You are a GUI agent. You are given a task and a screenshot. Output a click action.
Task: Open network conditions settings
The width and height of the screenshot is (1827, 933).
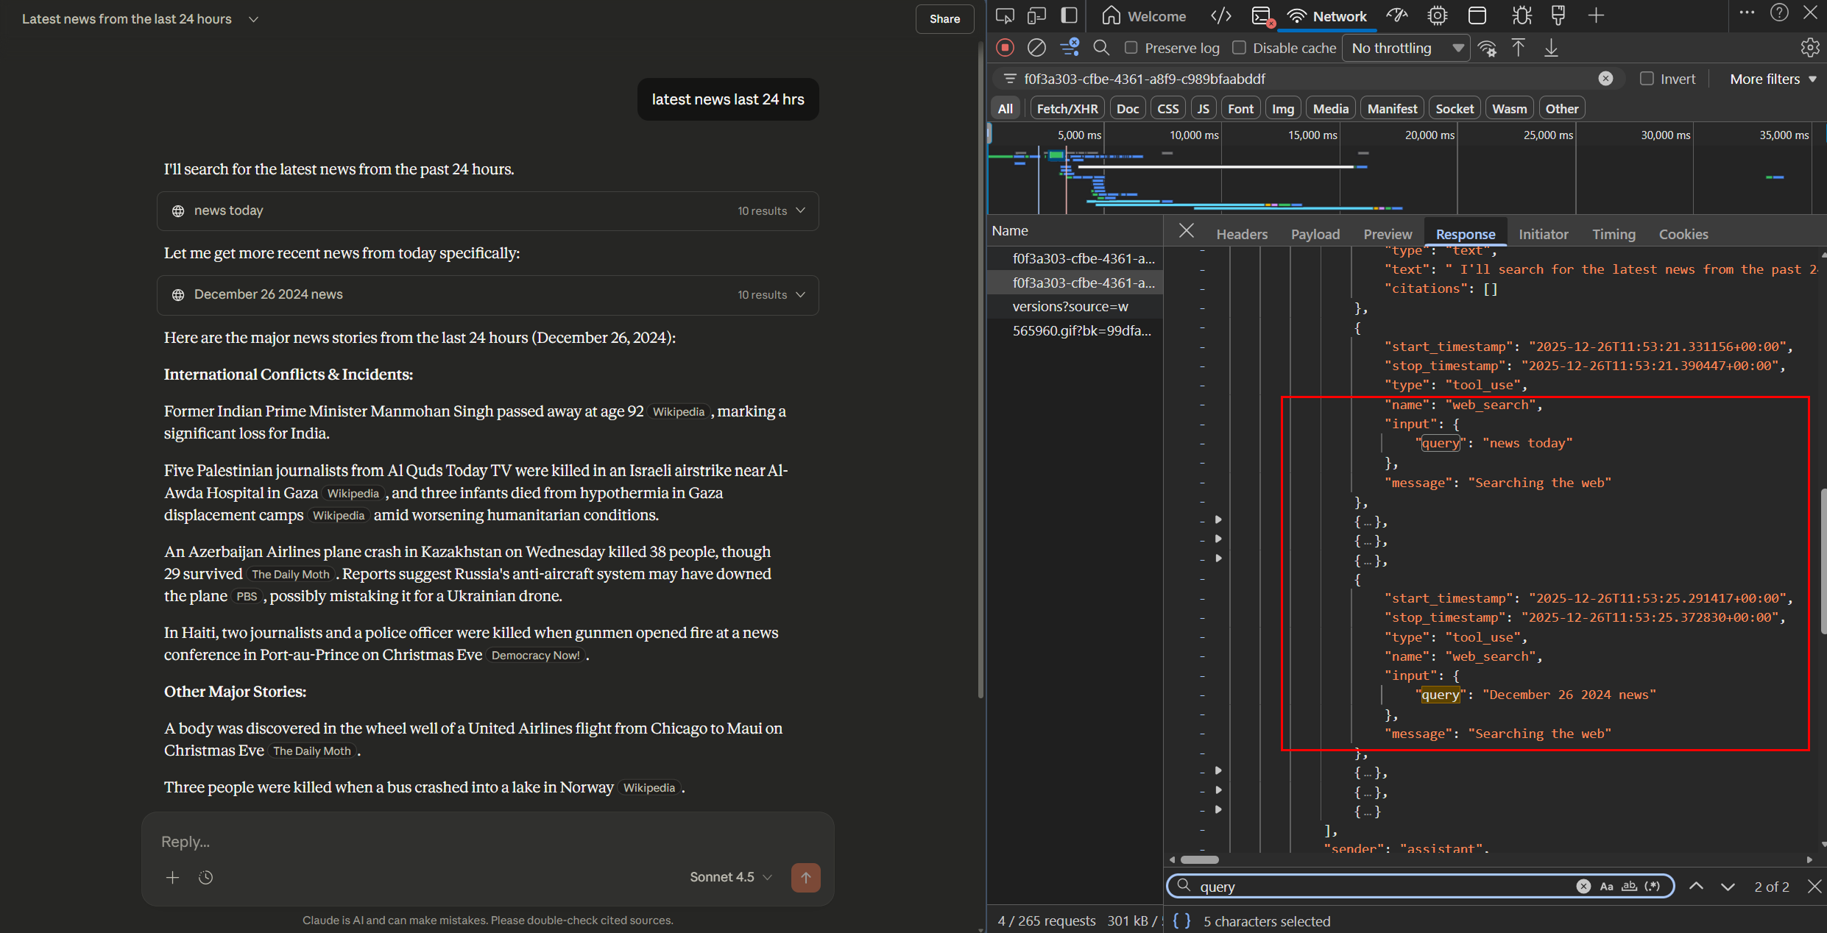1488,47
